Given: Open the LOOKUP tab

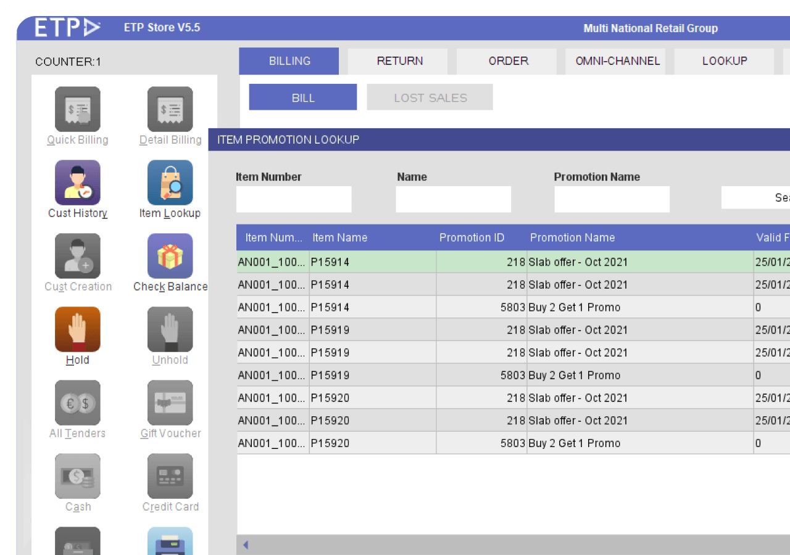Looking at the screenshot, I should 724,61.
